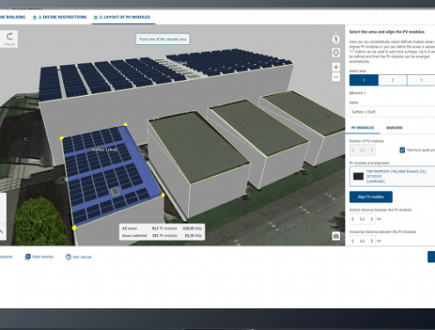Zoom out with the minus icon
The height and width of the screenshot is (330, 435).
[336, 77]
